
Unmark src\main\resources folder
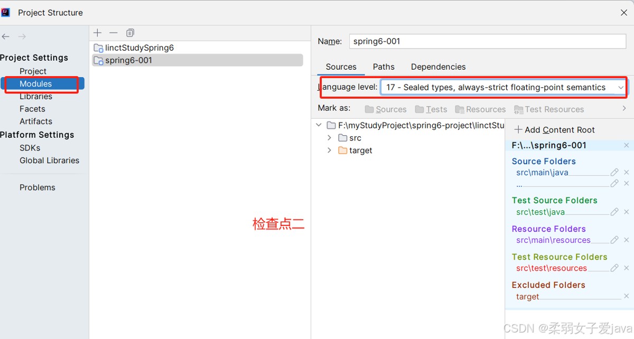point(627,240)
